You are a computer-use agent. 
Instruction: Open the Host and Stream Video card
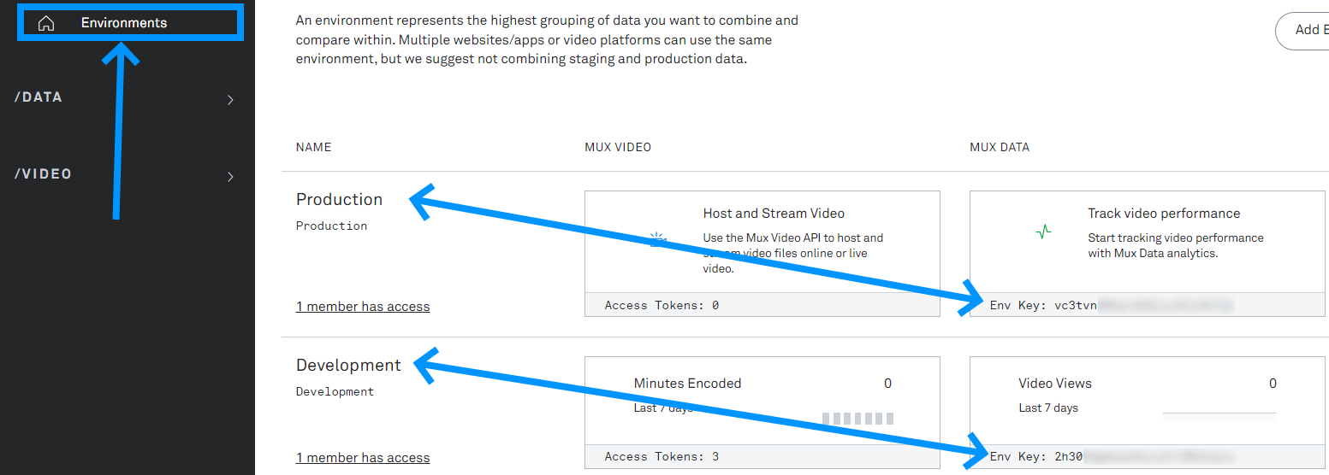(762, 242)
